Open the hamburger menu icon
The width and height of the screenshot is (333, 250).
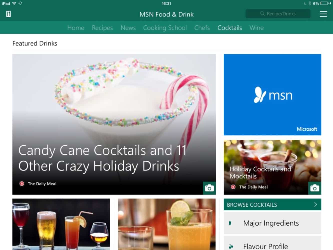pyautogui.click(x=323, y=14)
